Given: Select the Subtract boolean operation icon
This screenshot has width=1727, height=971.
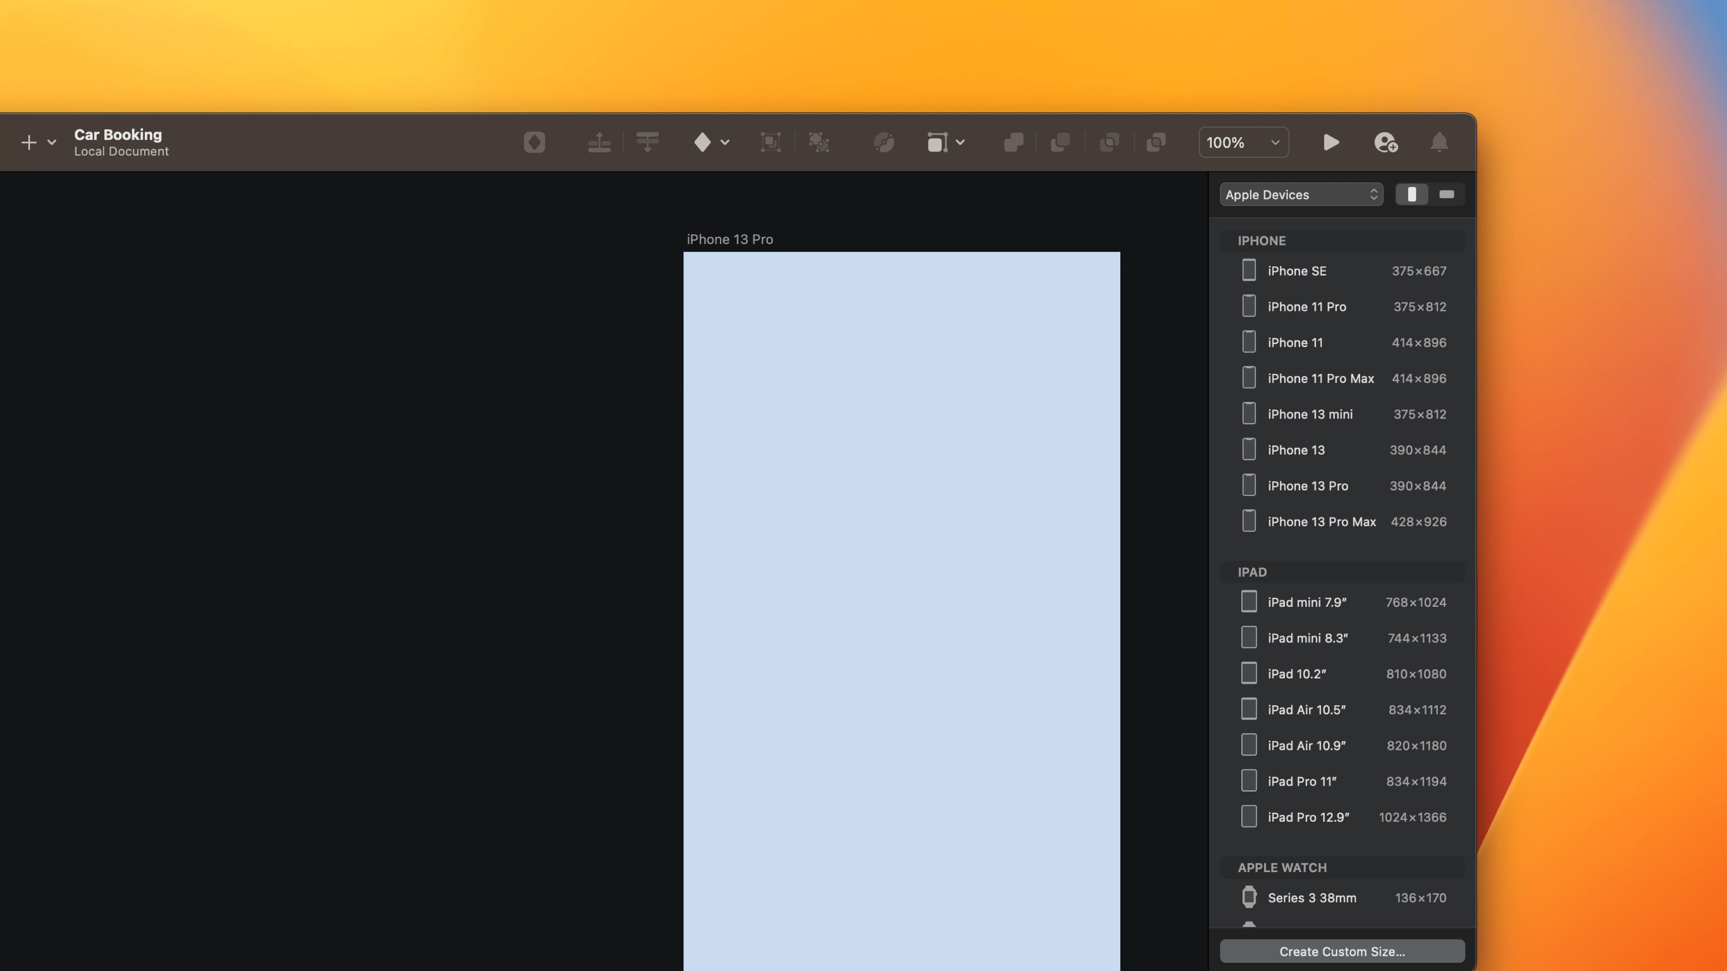Looking at the screenshot, I should [x=1060, y=142].
